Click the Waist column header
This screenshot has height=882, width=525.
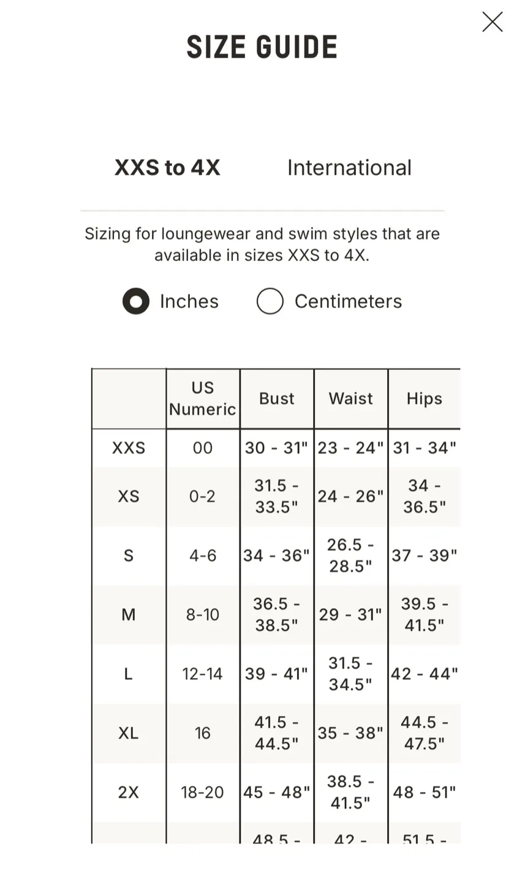(x=350, y=398)
